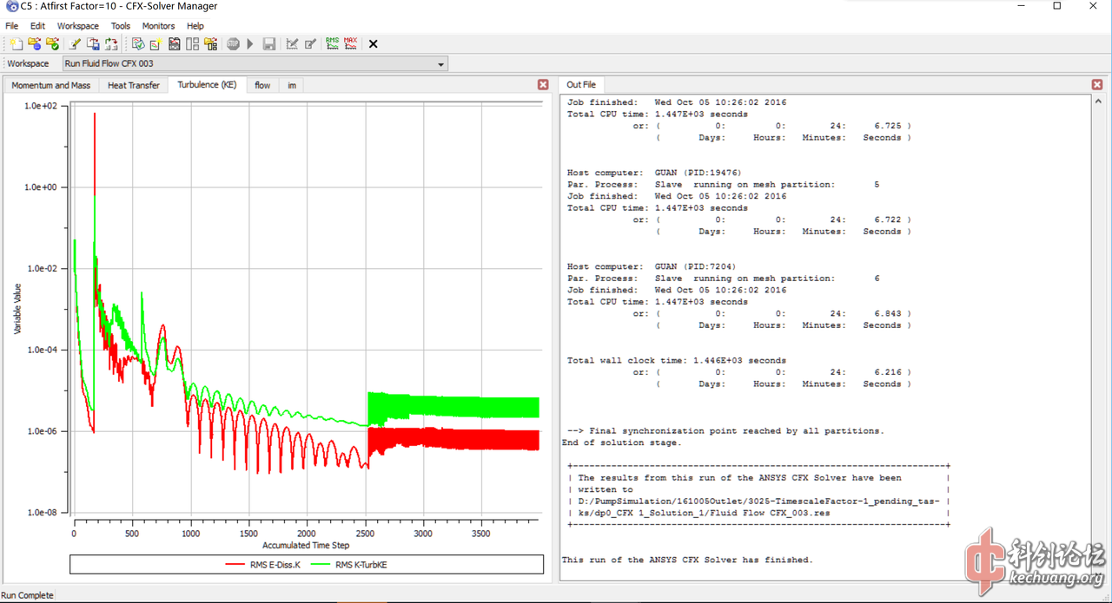
Task: Click the 'Host computer: GUAN (PID:19476)' line
Action: tap(654, 173)
